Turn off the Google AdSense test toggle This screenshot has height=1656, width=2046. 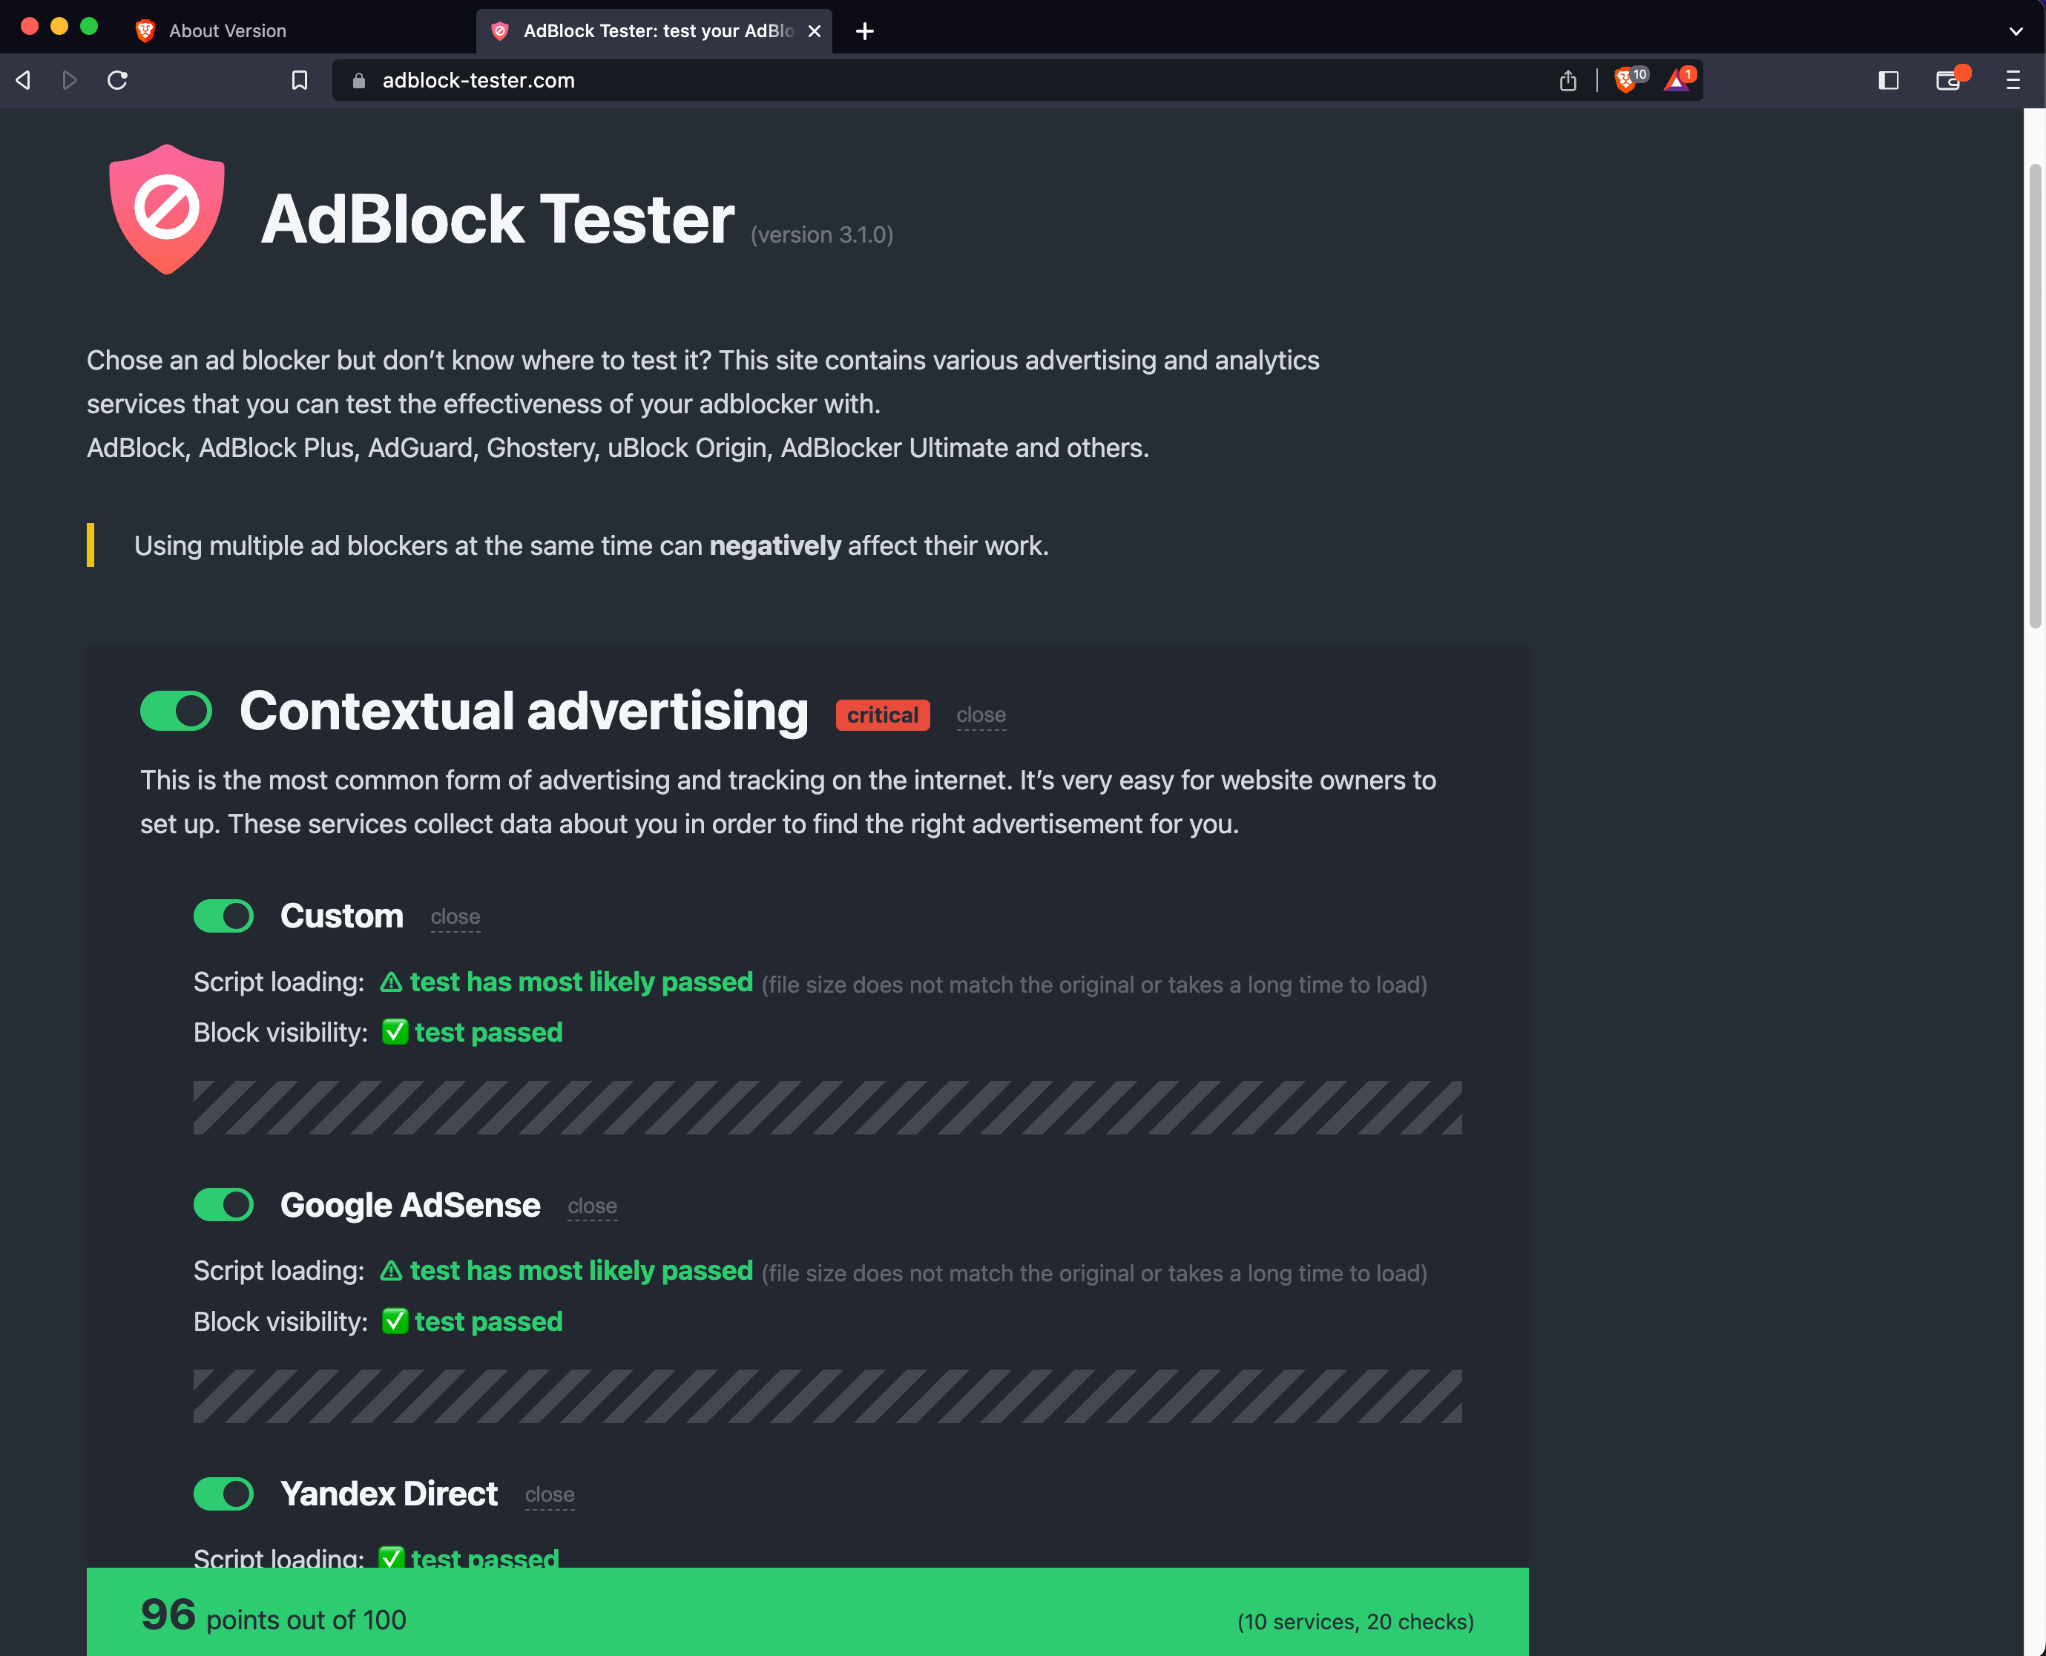(223, 1205)
